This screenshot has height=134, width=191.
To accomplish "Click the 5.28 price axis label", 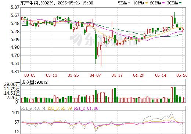I will point(15,32).
